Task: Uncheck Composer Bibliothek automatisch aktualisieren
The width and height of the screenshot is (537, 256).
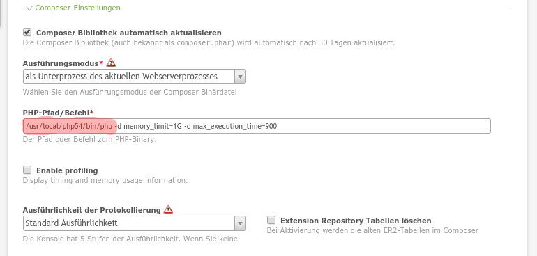Action: [27, 33]
